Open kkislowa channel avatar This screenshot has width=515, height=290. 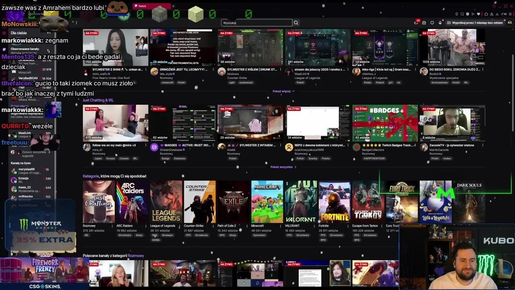point(221,72)
